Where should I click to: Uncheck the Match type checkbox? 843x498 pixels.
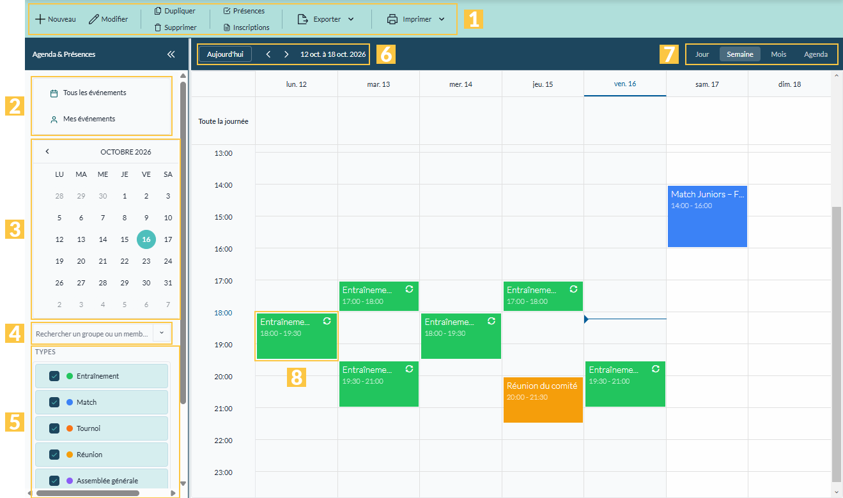click(x=54, y=402)
